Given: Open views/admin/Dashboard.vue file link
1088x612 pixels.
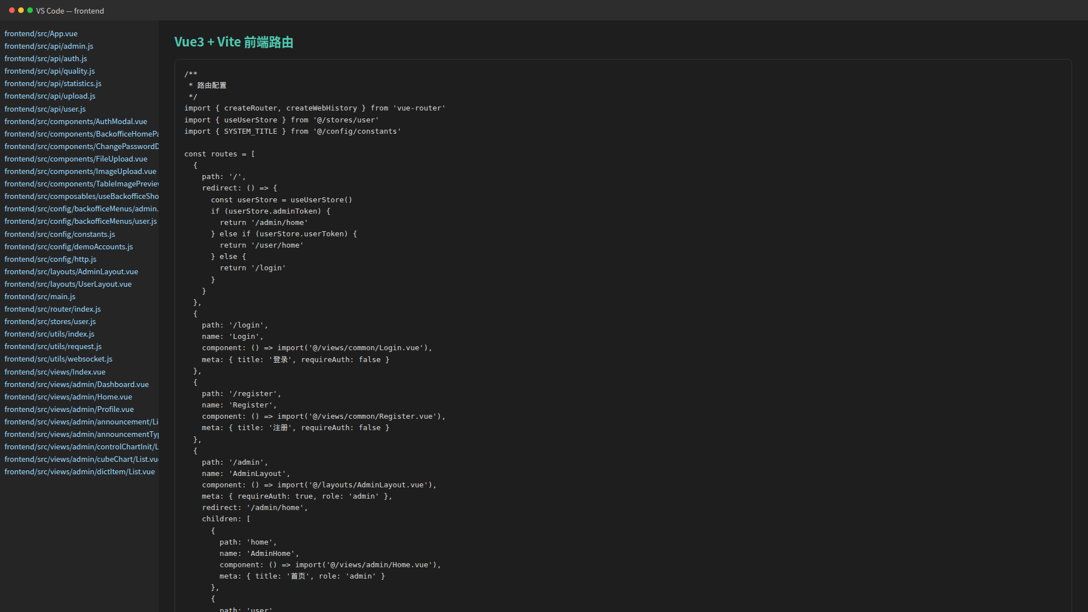Looking at the screenshot, I should click(76, 384).
